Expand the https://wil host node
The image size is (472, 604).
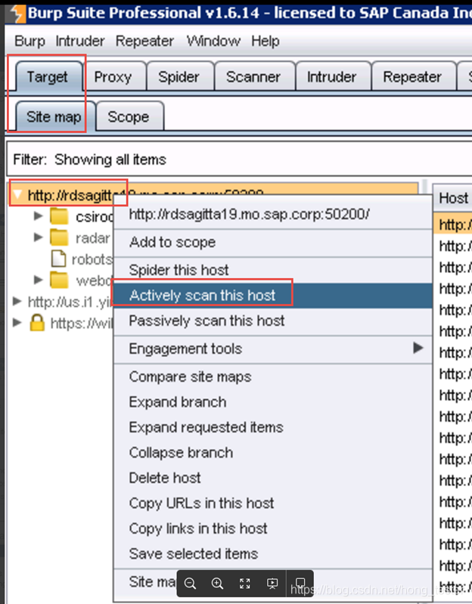coord(17,322)
